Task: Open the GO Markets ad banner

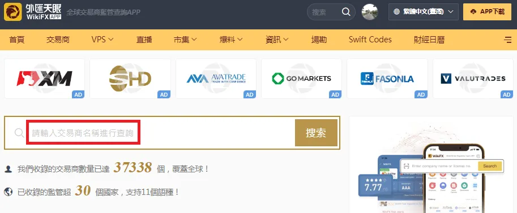Action: 301,79
